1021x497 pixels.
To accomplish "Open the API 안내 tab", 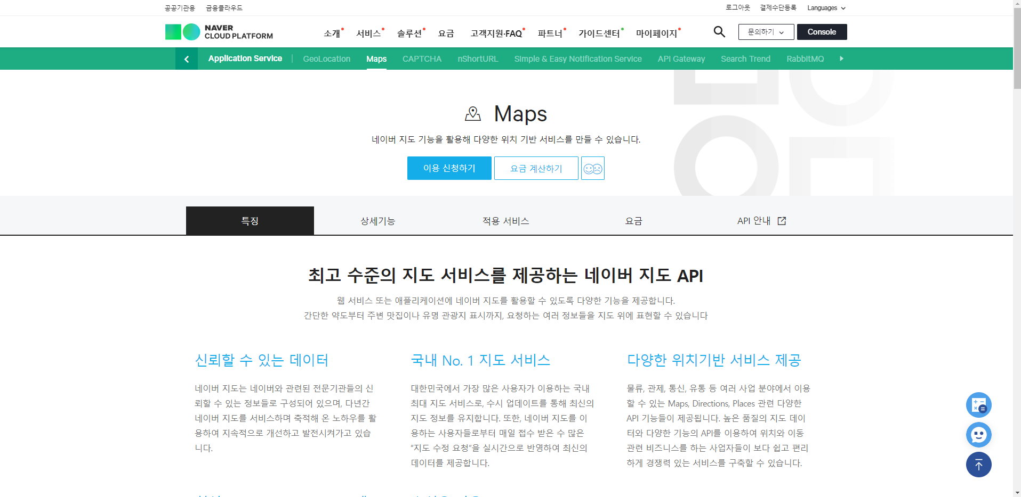I will coord(762,221).
